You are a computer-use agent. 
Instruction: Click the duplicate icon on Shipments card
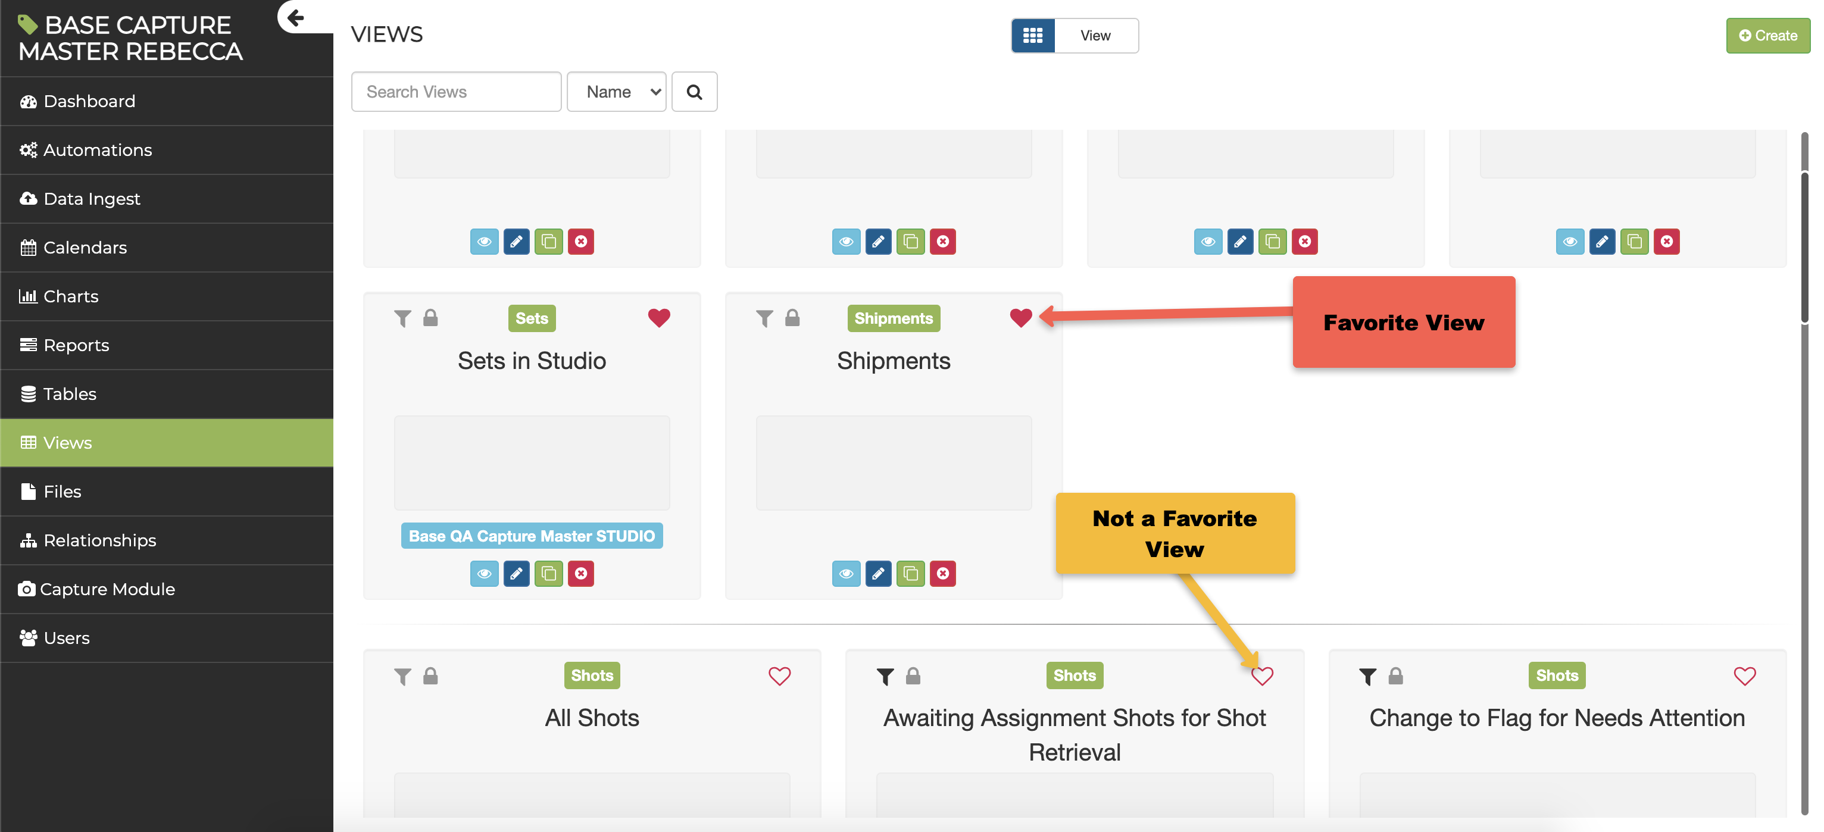pyautogui.click(x=911, y=574)
